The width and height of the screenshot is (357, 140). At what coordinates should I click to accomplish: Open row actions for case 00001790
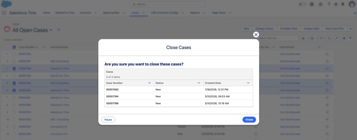pos(327,54)
